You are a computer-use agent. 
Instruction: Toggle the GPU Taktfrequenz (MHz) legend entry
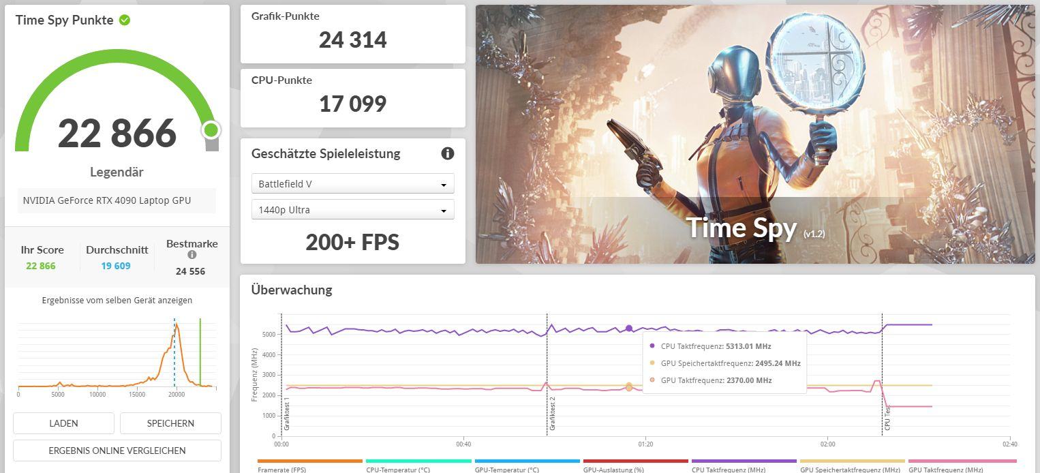coord(961,466)
